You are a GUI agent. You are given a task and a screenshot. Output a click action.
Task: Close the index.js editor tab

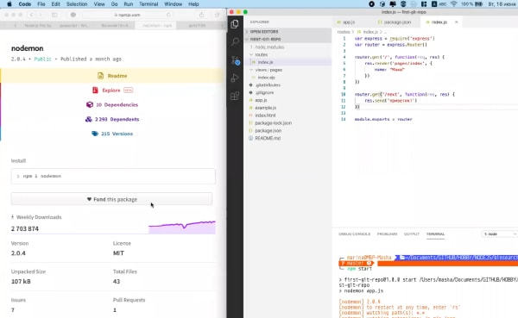coord(456,22)
